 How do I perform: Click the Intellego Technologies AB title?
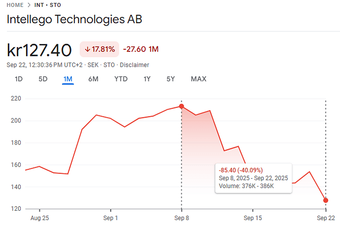[74, 20]
